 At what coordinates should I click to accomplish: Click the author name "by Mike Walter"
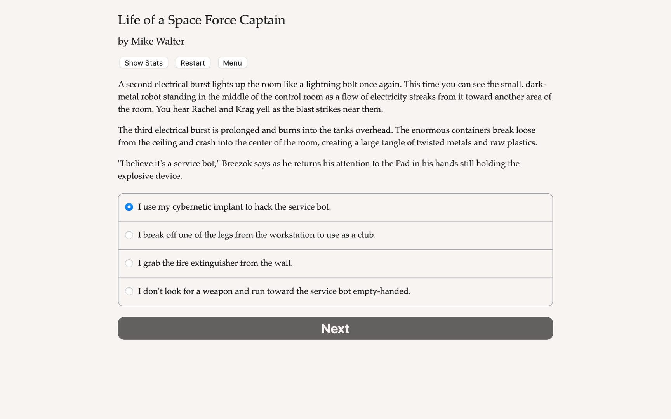151,41
